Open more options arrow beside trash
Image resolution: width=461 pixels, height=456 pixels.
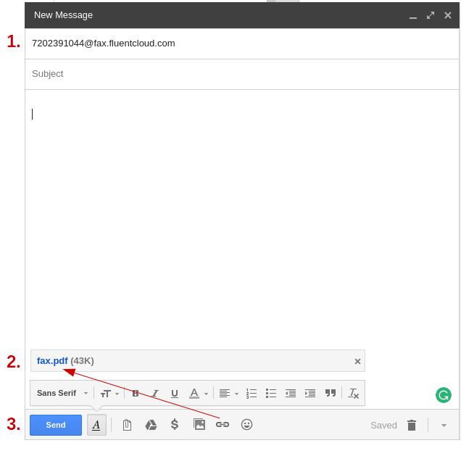click(444, 426)
